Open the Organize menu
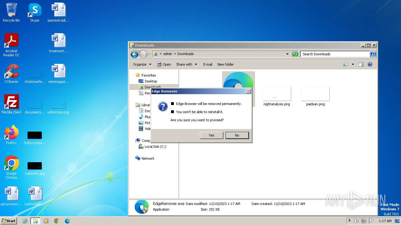 tap(142, 64)
